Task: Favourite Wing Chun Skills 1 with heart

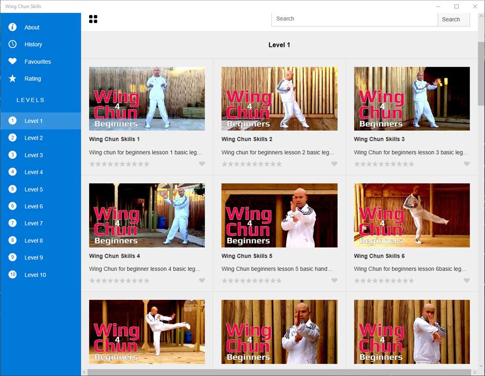Action: 202,164
